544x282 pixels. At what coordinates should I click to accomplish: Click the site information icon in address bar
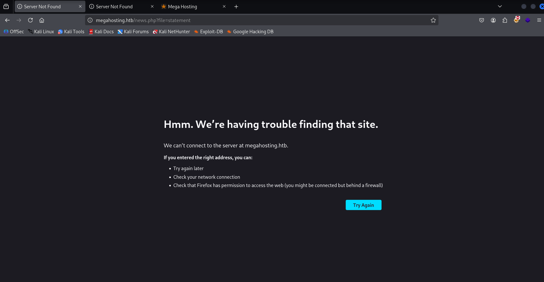[x=90, y=20]
